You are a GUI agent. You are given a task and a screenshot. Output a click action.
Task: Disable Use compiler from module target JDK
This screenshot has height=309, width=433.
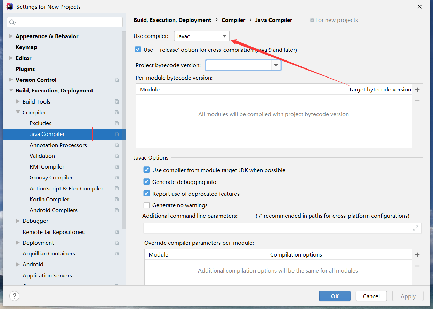pos(147,170)
